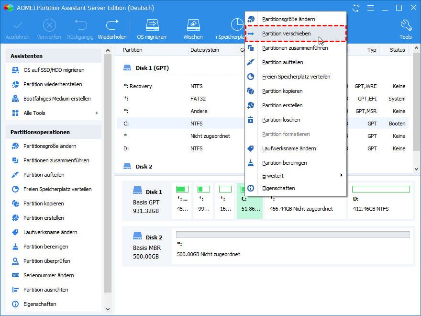This screenshot has width=421, height=316.
Task: Click sidebar scroll-down arrow
Action: coord(108,309)
